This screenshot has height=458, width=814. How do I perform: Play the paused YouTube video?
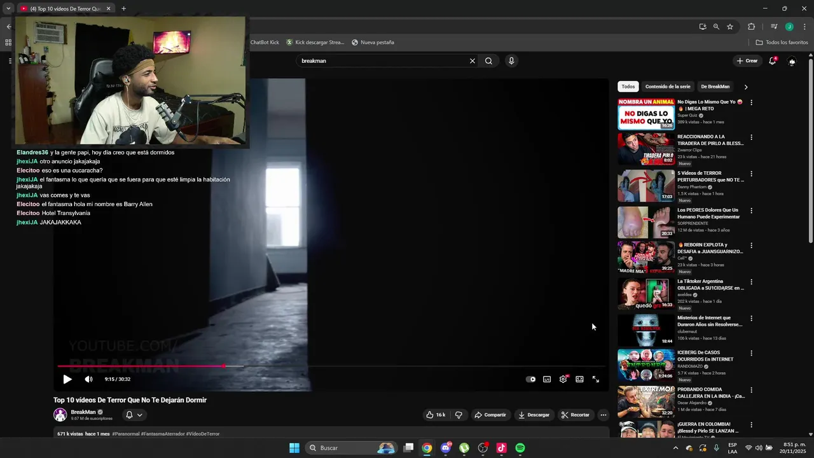pos(67,379)
